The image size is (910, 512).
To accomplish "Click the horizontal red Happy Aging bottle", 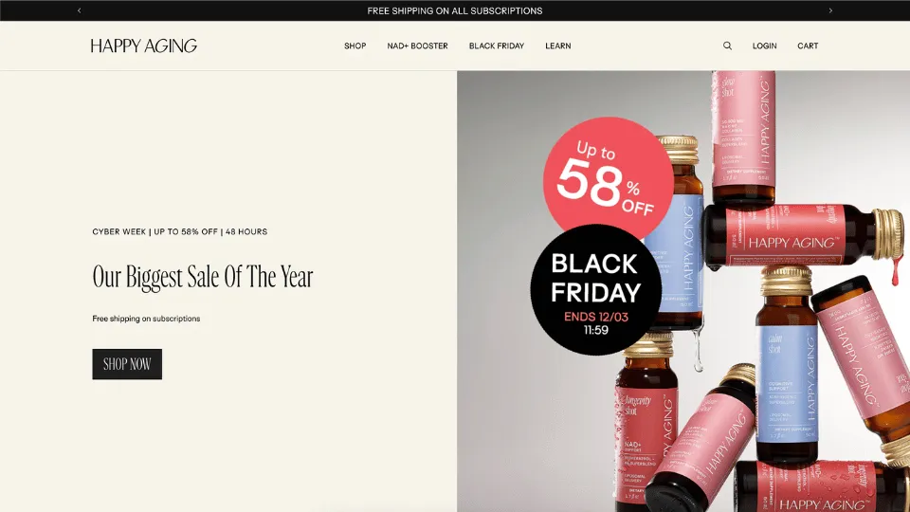I will (804, 237).
